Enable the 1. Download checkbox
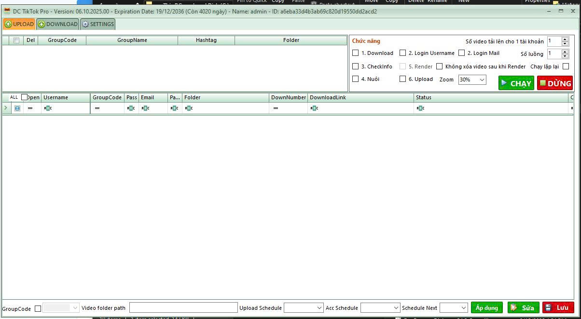The height and width of the screenshot is (319, 581). pos(356,53)
